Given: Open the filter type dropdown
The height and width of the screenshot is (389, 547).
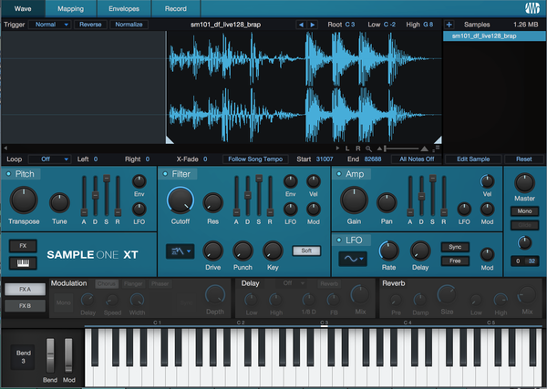Looking at the screenshot, I should [180, 251].
